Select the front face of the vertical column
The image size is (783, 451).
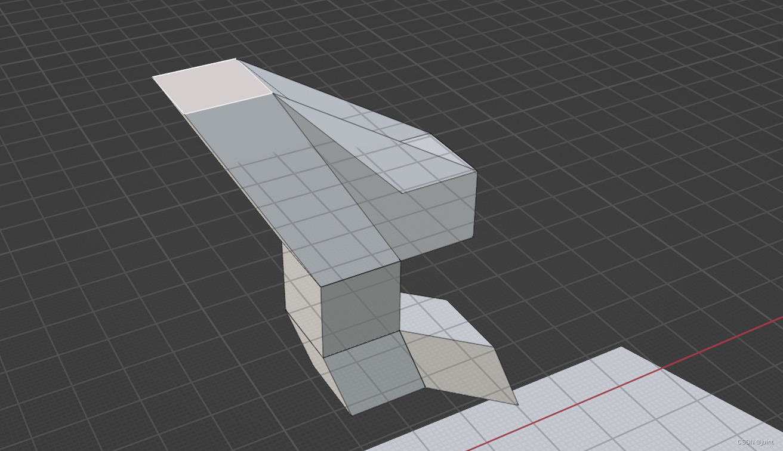360,309
